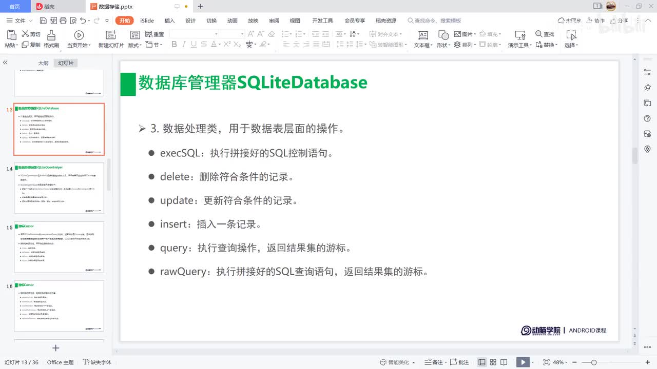Open the 文件 file menu
The width and height of the screenshot is (657, 369).
19,20
